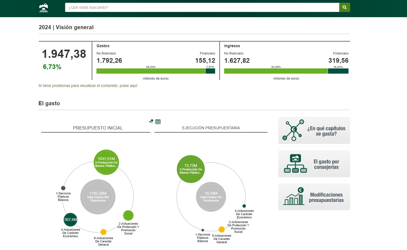The image size is (407, 250).
Task: Select the EJECUCIÓN PRESUPUESTARIA tab heading
Action: 211,128
